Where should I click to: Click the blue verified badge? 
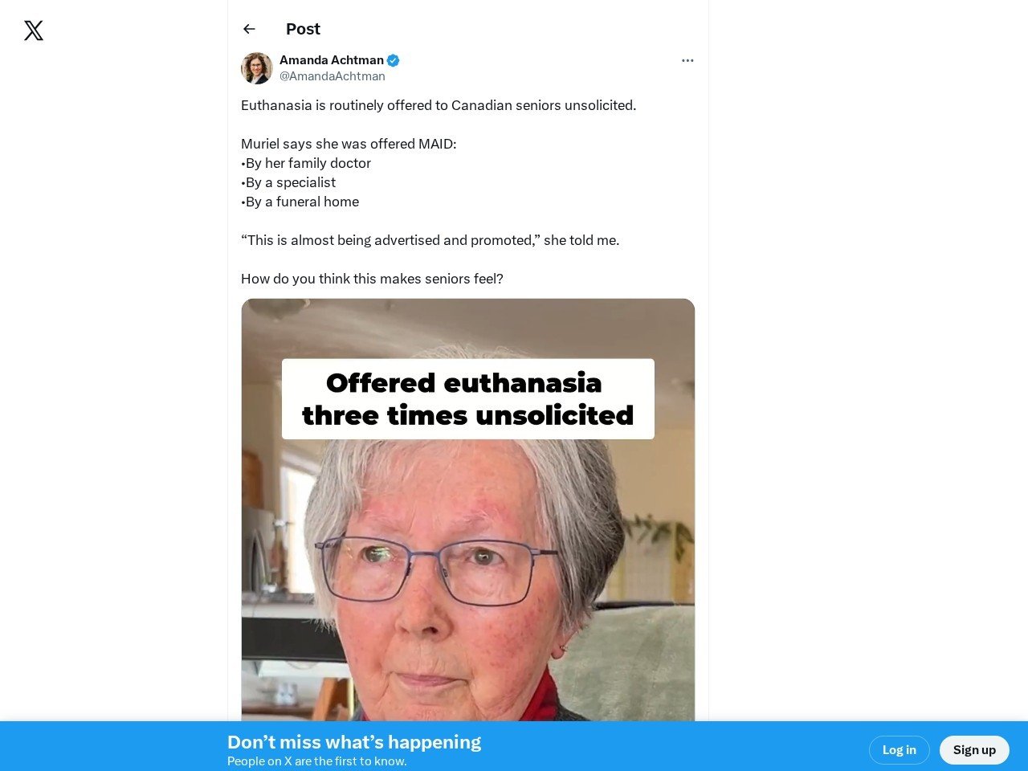394,60
